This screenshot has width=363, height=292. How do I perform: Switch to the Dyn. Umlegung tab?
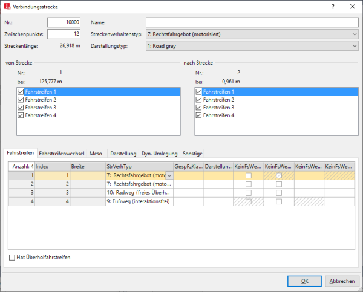159,154
